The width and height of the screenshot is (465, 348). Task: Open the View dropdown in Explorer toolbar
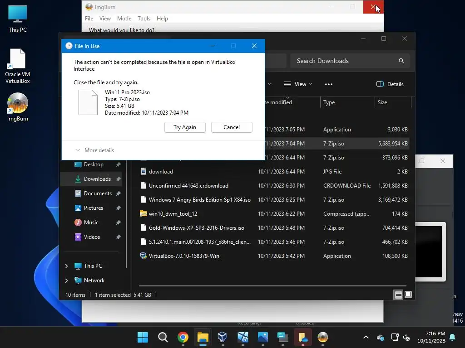pyautogui.click(x=298, y=84)
